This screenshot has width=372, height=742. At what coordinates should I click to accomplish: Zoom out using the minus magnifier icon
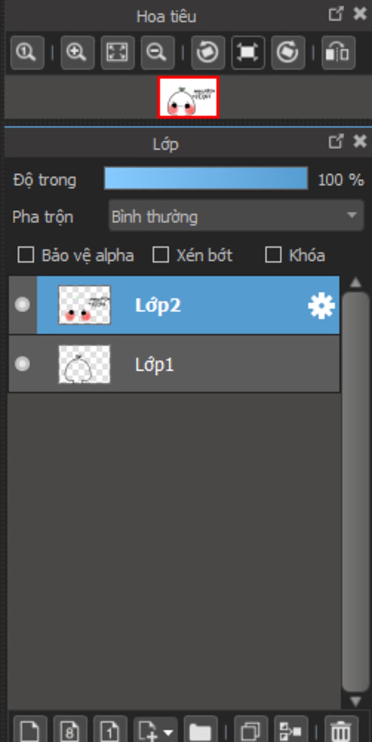point(157,53)
